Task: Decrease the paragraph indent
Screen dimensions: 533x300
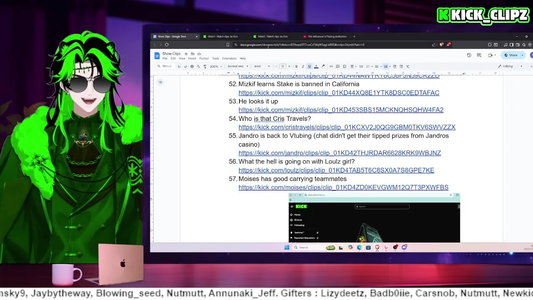Action: (x=395, y=66)
